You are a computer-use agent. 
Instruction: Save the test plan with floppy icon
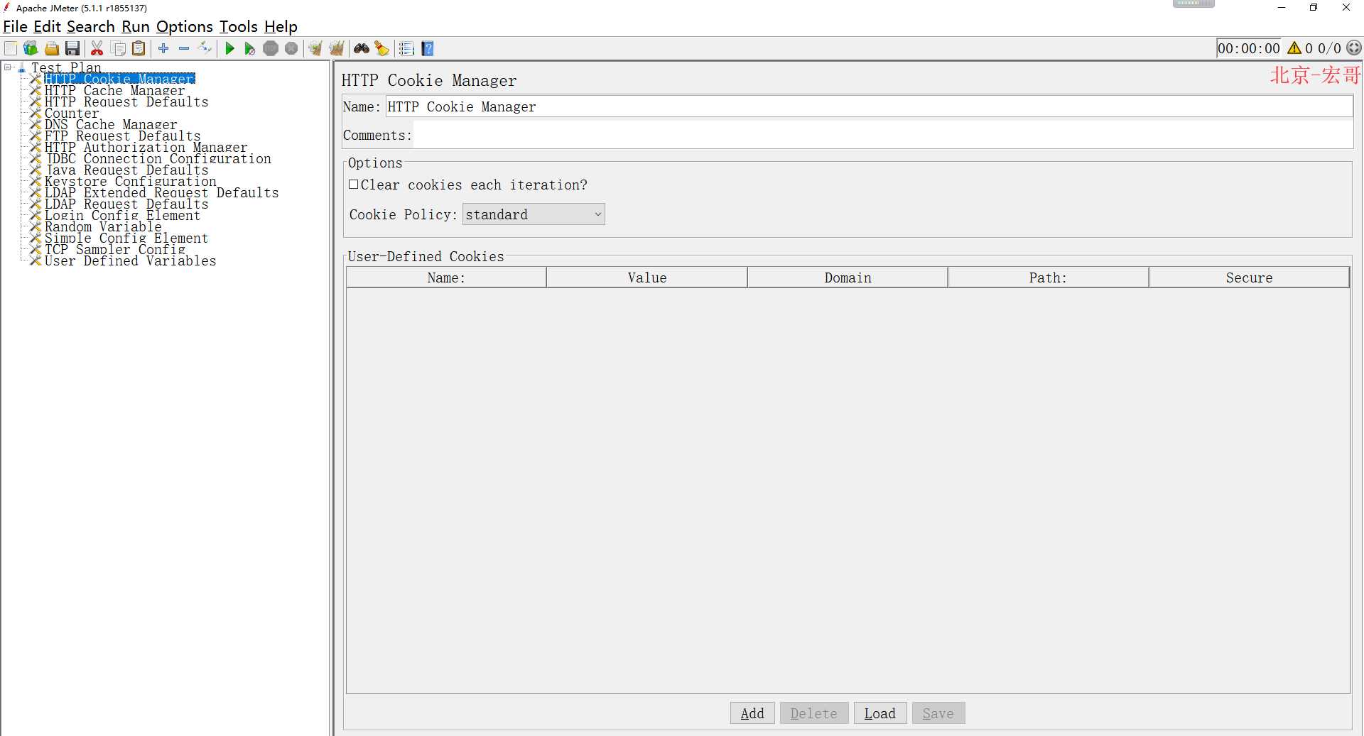point(72,48)
